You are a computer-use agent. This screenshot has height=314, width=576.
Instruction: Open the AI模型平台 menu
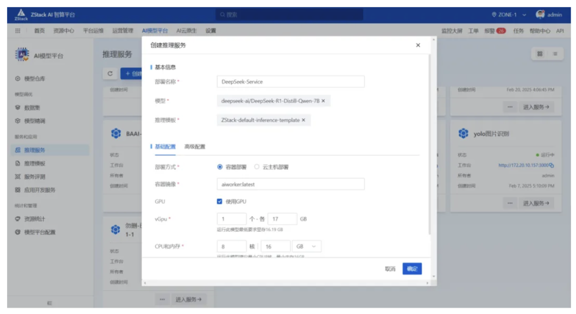pyautogui.click(x=155, y=30)
